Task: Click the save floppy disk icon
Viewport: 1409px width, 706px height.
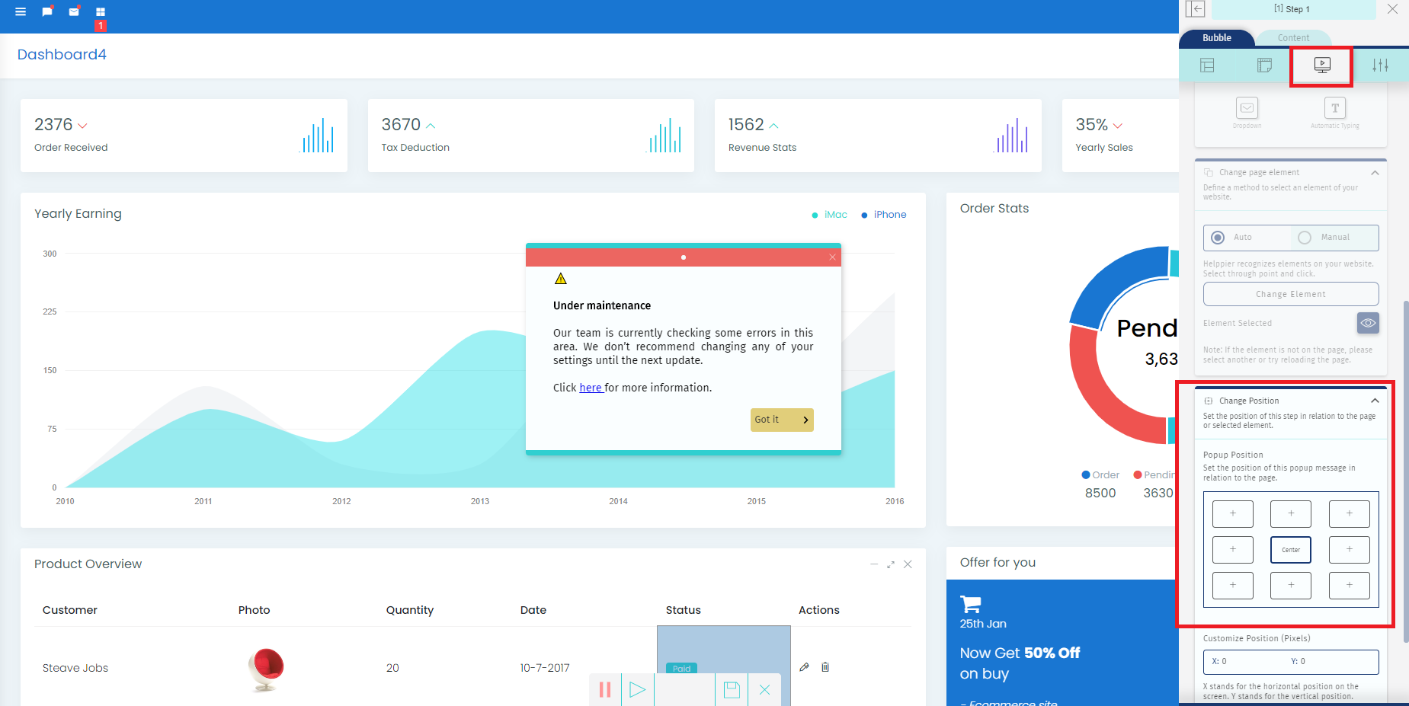Action: pyautogui.click(x=732, y=690)
